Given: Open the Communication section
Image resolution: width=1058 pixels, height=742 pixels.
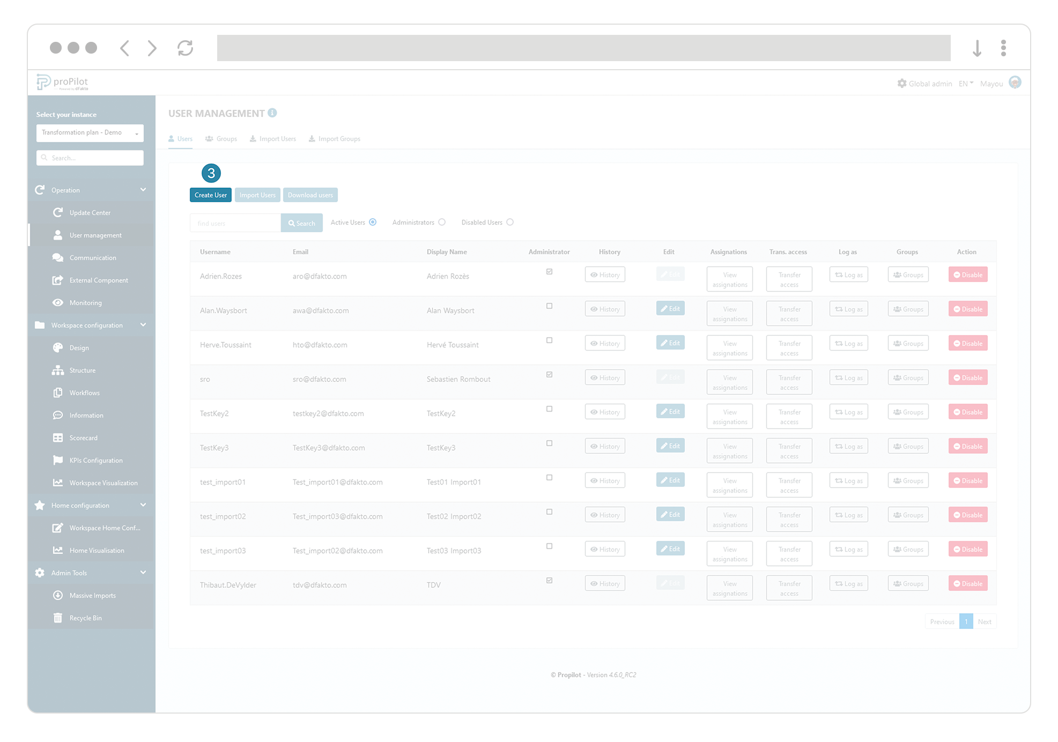Looking at the screenshot, I should tap(92, 257).
